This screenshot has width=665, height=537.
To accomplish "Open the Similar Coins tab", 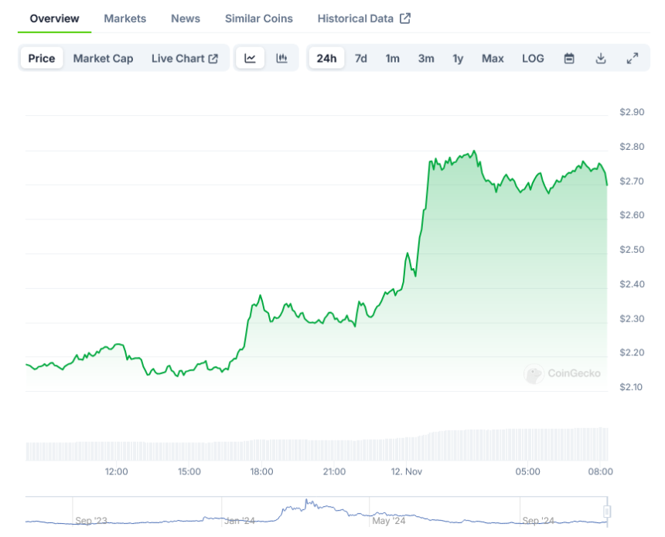I will point(259,19).
